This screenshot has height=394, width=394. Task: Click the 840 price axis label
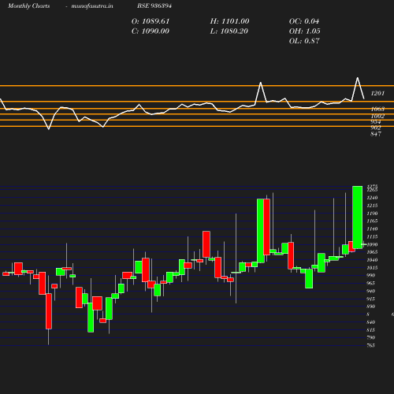coord(371,322)
